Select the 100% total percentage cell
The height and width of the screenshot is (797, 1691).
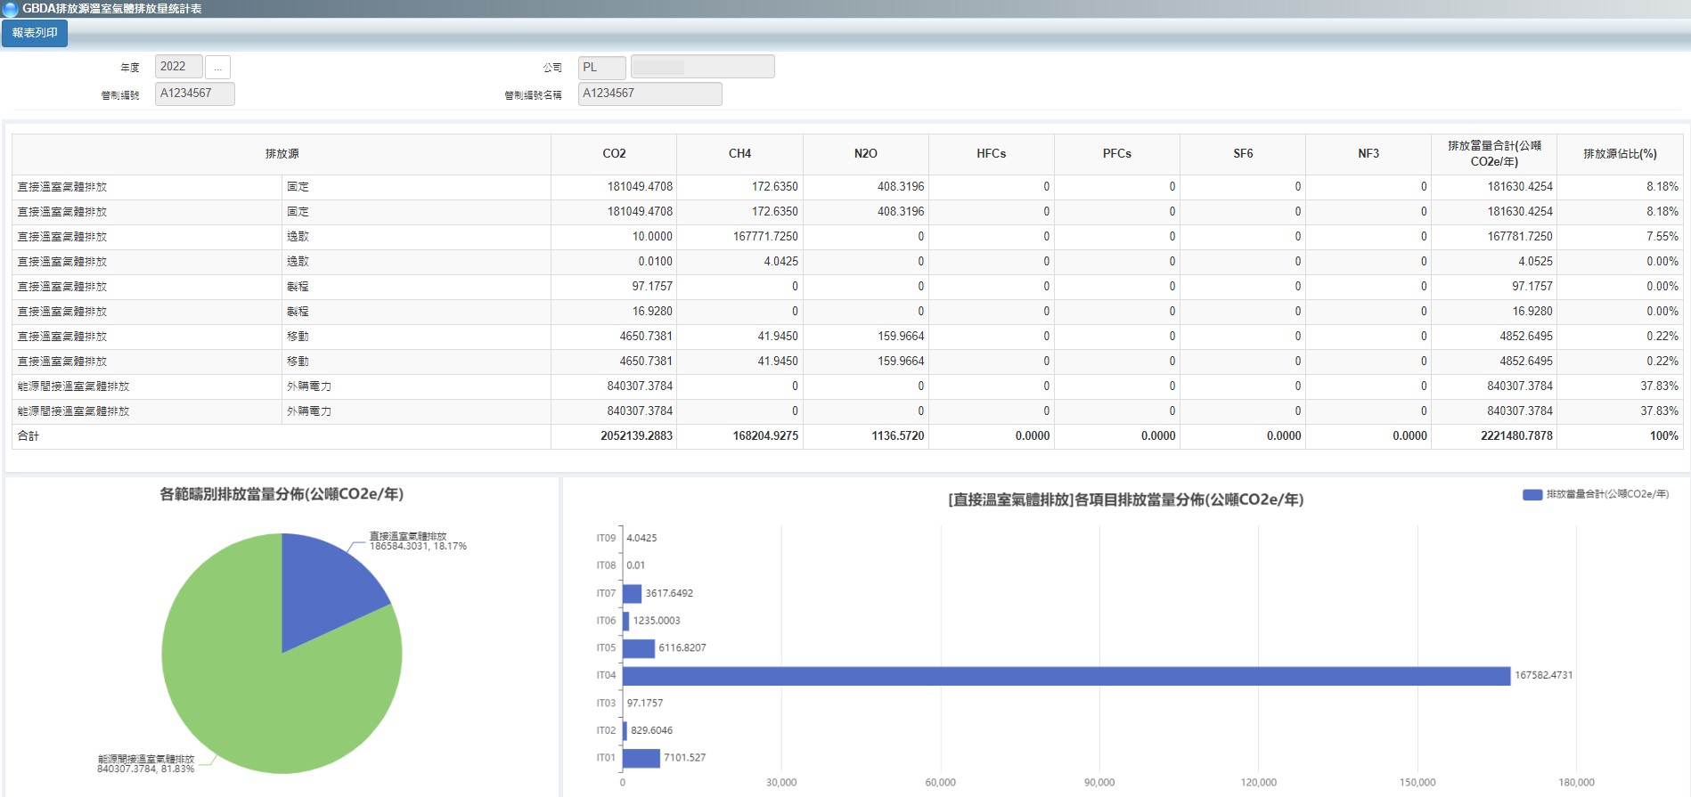click(1620, 436)
